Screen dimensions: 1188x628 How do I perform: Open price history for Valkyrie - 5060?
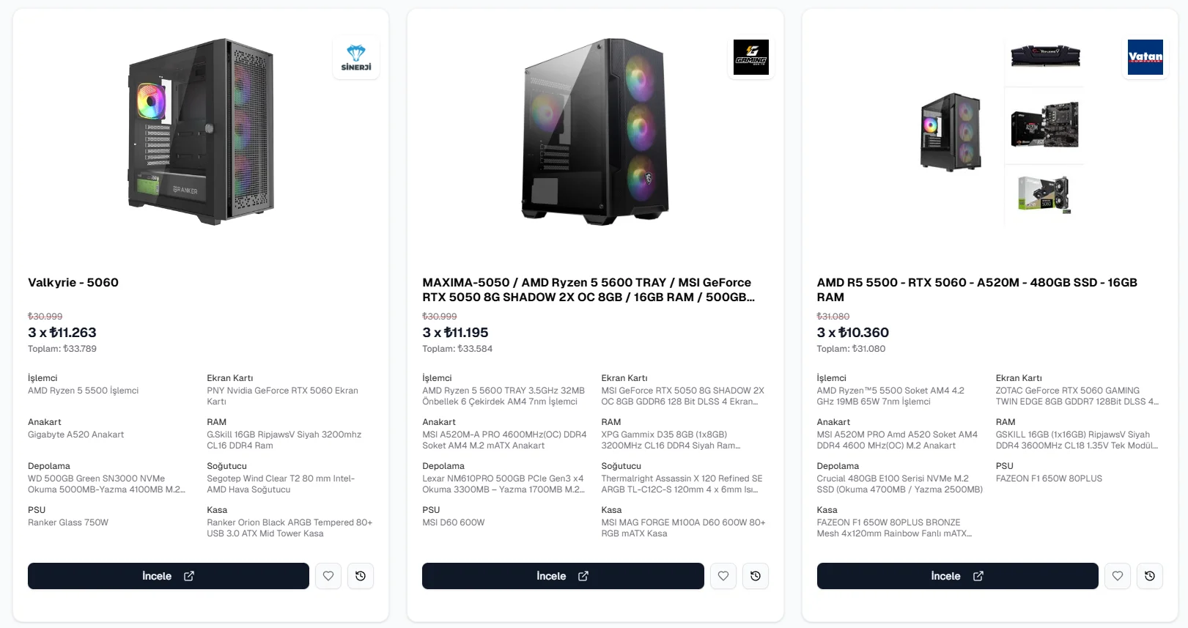point(361,576)
